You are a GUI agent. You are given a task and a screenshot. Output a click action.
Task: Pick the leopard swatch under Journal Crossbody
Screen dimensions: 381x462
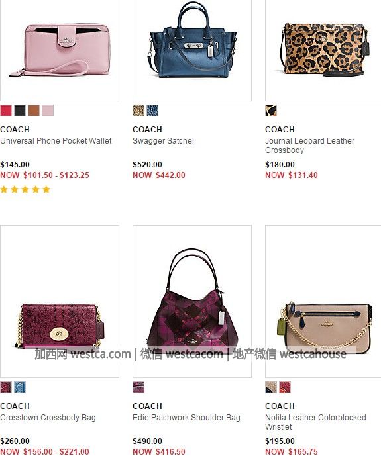(271, 111)
